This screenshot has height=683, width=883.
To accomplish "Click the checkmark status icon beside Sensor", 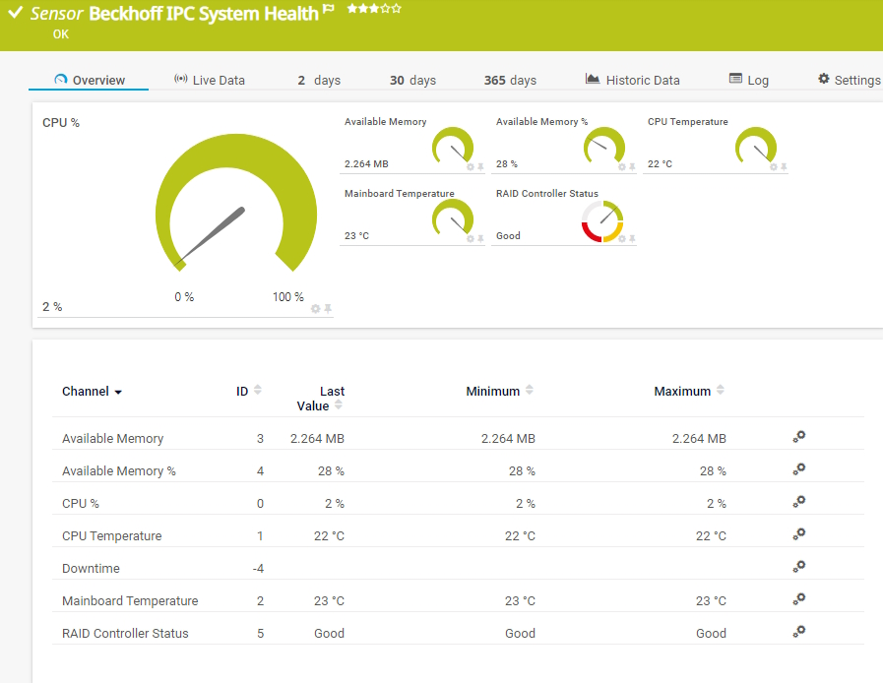I will click(x=14, y=15).
